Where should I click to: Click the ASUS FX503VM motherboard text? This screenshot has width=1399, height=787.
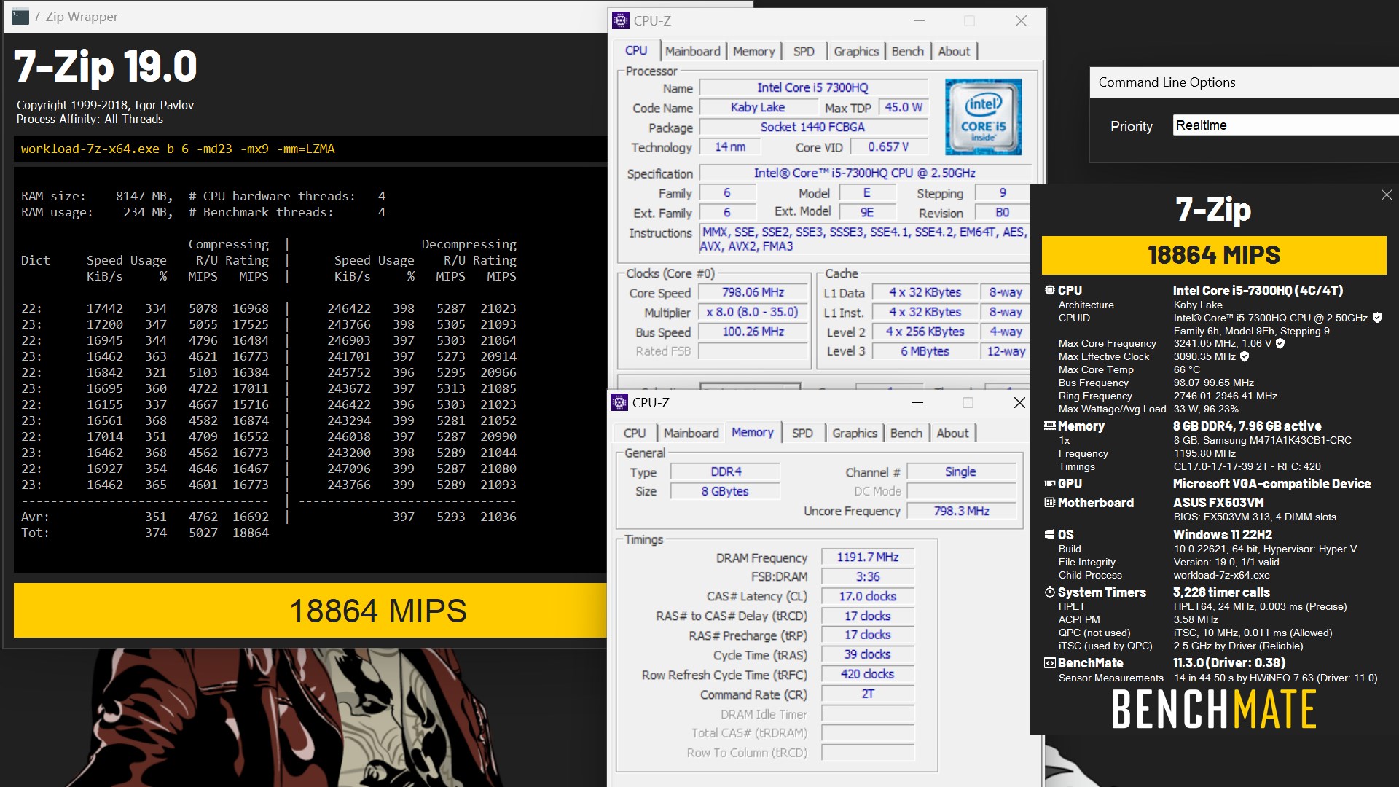point(1218,502)
